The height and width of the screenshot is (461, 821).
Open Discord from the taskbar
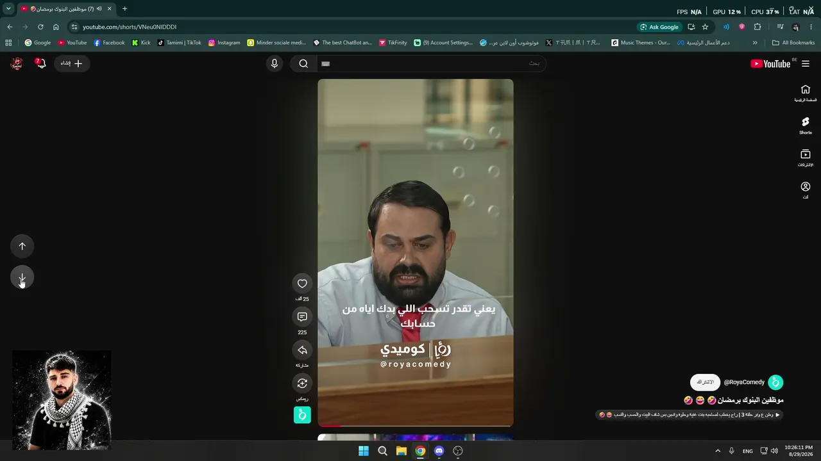[439, 451]
